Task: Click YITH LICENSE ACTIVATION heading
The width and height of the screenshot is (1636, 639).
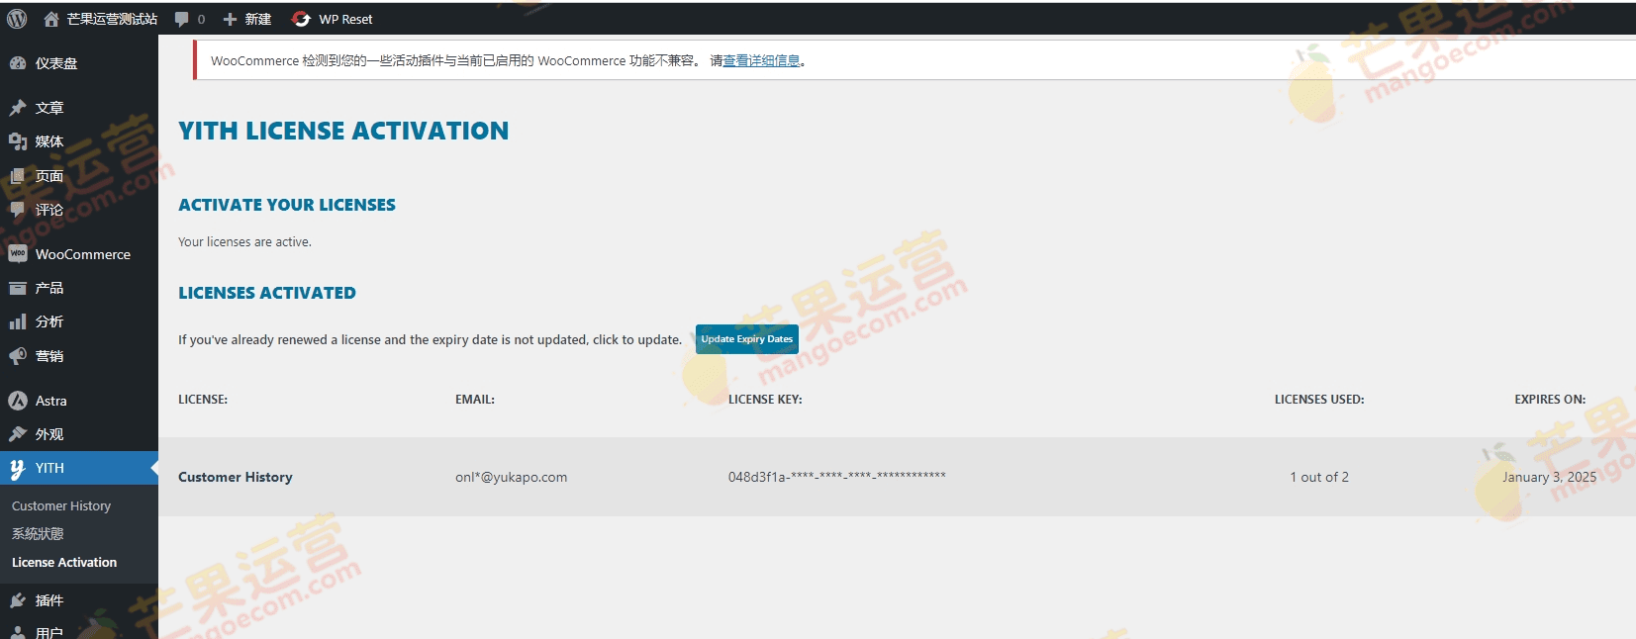Action: coord(343,131)
